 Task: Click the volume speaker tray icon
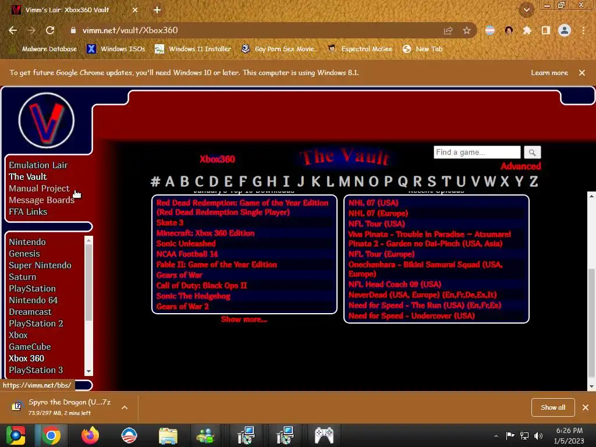point(538,435)
